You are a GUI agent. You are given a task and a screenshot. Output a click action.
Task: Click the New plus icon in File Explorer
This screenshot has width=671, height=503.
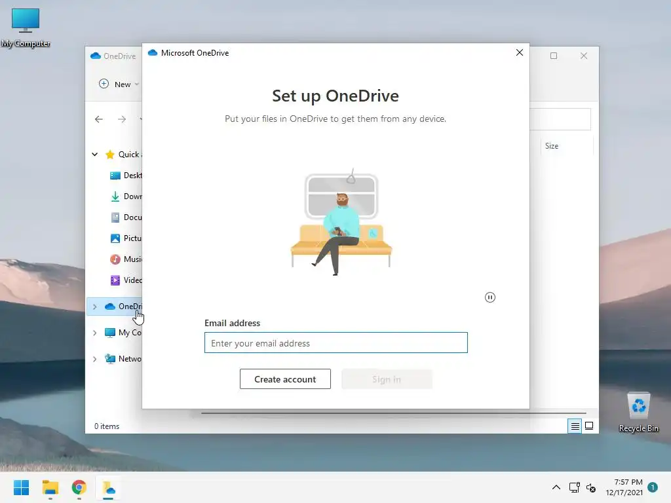click(x=104, y=84)
